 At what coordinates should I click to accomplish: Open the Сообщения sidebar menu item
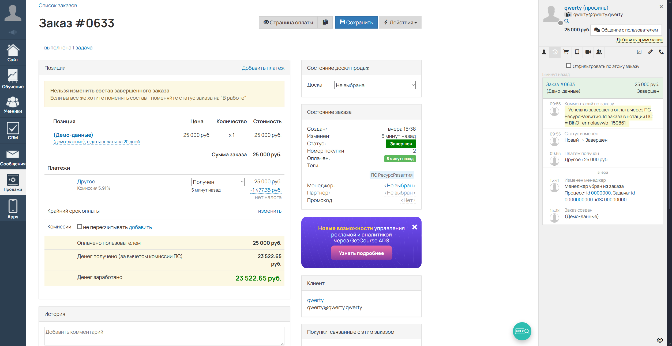[13, 157]
